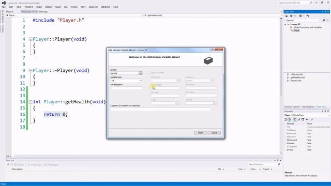
Task: Open the DEBUG menu
Action: point(48,7)
